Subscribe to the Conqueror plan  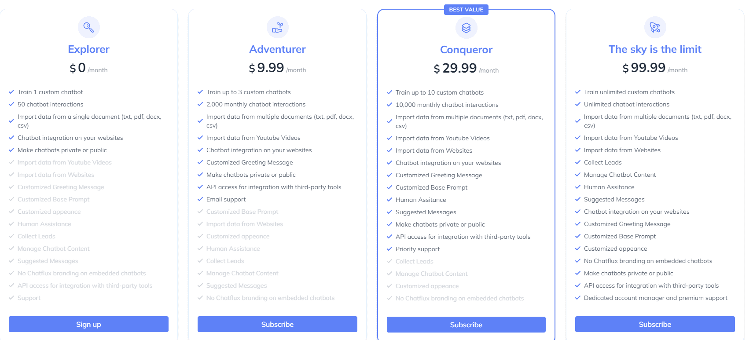pyautogui.click(x=466, y=325)
